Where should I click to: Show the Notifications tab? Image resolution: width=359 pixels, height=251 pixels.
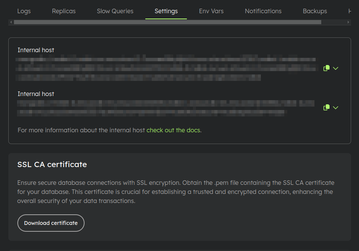(263, 11)
